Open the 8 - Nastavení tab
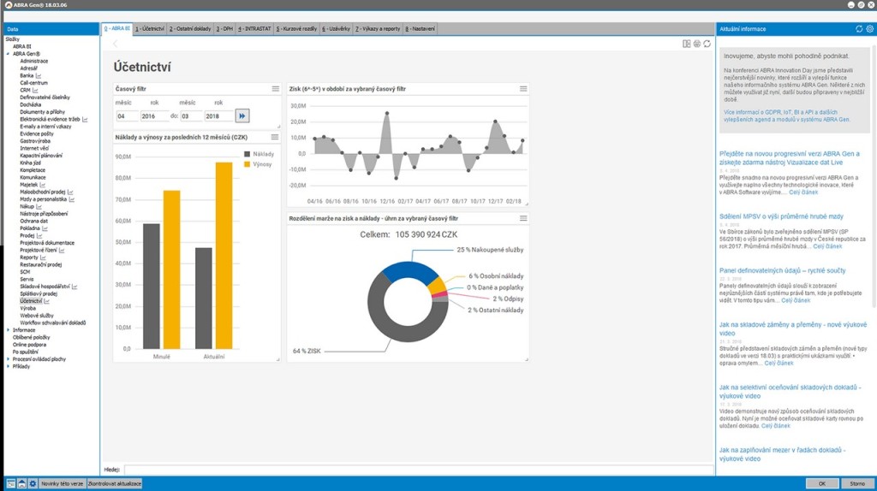The height and width of the screenshot is (491, 877). 420,28
